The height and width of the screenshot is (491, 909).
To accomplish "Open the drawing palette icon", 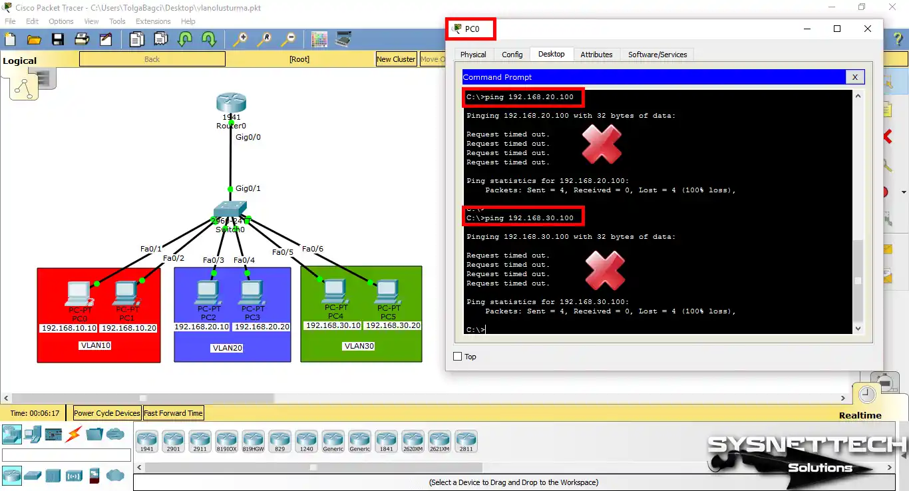I will point(319,39).
